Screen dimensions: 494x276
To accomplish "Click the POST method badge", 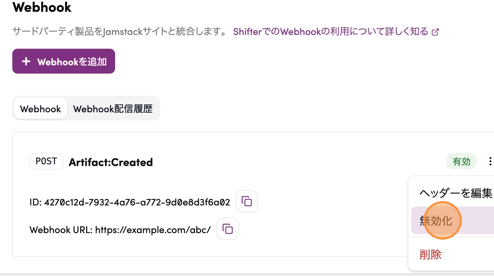I will click(x=46, y=161).
